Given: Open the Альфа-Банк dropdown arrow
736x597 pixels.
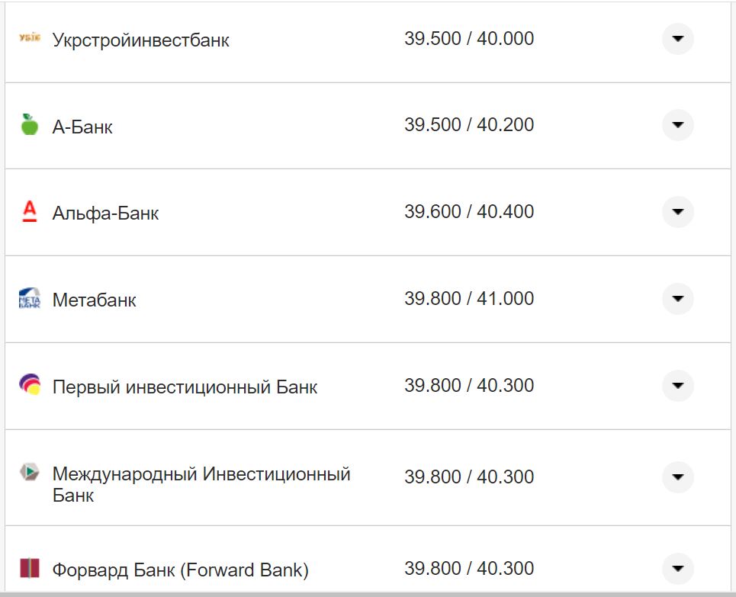Looking at the screenshot, I should coord(677,213).
